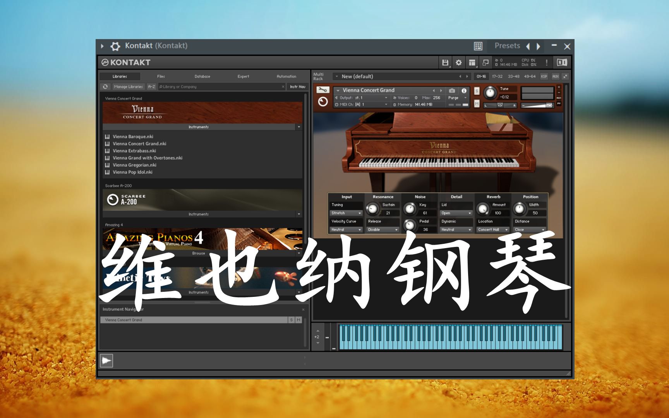The height and width of the screenshot is (418, 669).
Task: Select the 17-32 rack page
Action: pos(497,77)
